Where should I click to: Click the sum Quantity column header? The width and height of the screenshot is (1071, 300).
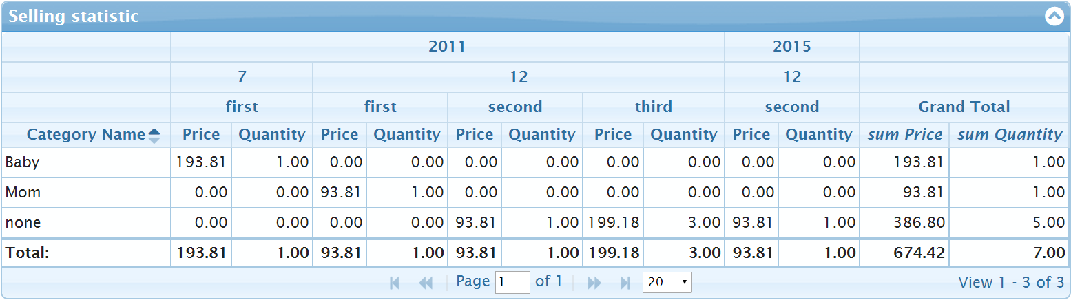(1009, 135)
